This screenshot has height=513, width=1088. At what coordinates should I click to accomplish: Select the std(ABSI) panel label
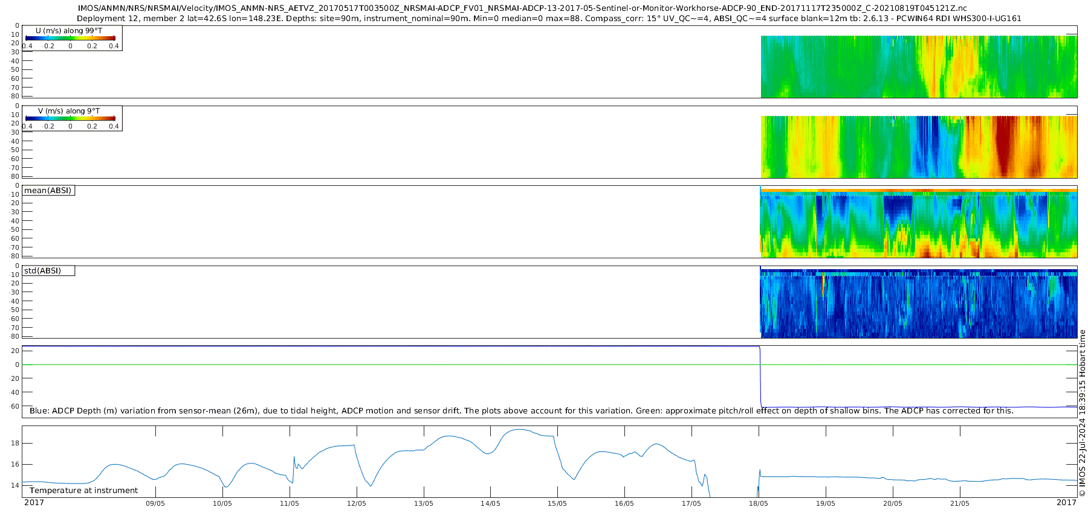(x=42, y=271)
